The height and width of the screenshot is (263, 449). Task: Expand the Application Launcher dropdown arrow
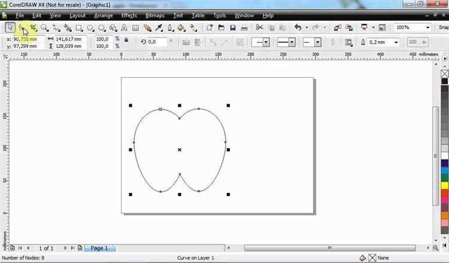pyautogui.click(x=373, y=28)
